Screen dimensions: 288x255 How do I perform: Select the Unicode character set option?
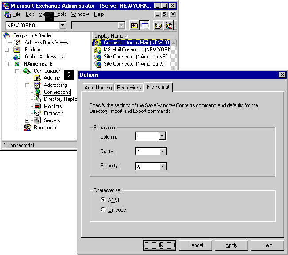point(103,209)
